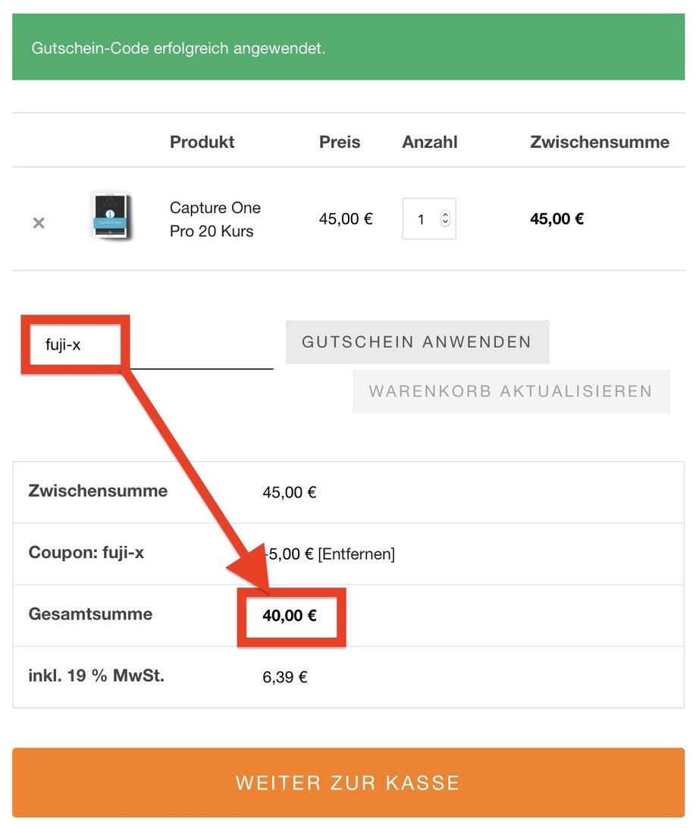Click the quantity number field
The height and width of the screenshot is (828, 696).
(x=422, y=220)
